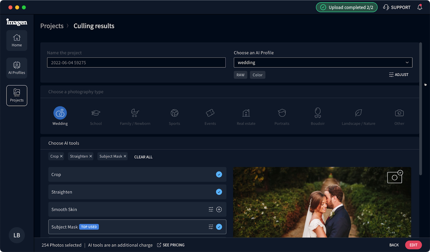This screenshot has height=252, width=430.
Task: Open AI Profiles in the sidebar
Action: click(x=17, y=68)
